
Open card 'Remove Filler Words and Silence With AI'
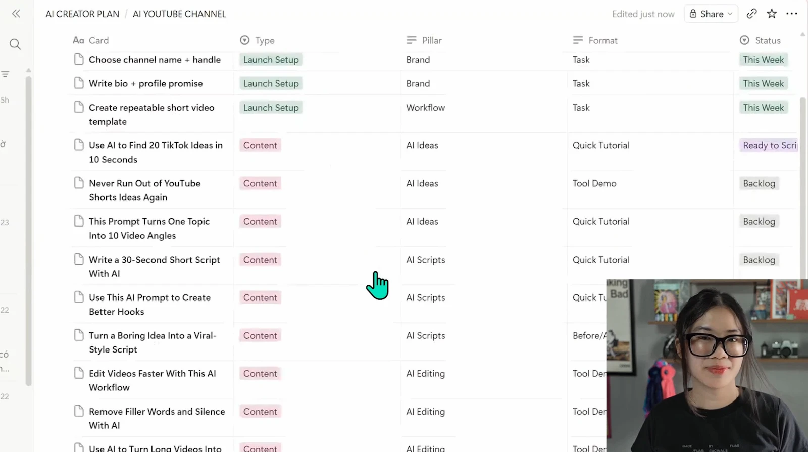pos(157,418)
